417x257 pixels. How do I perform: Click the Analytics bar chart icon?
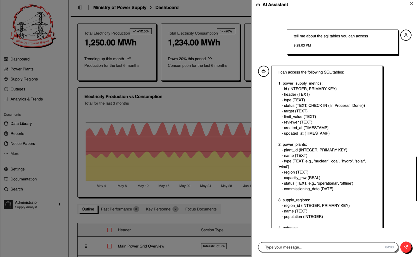click(6, 99)
